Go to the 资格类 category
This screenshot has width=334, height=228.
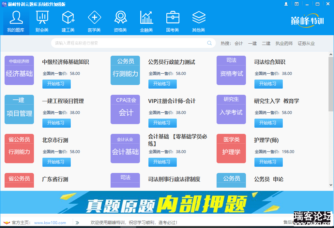click(120, 21)
